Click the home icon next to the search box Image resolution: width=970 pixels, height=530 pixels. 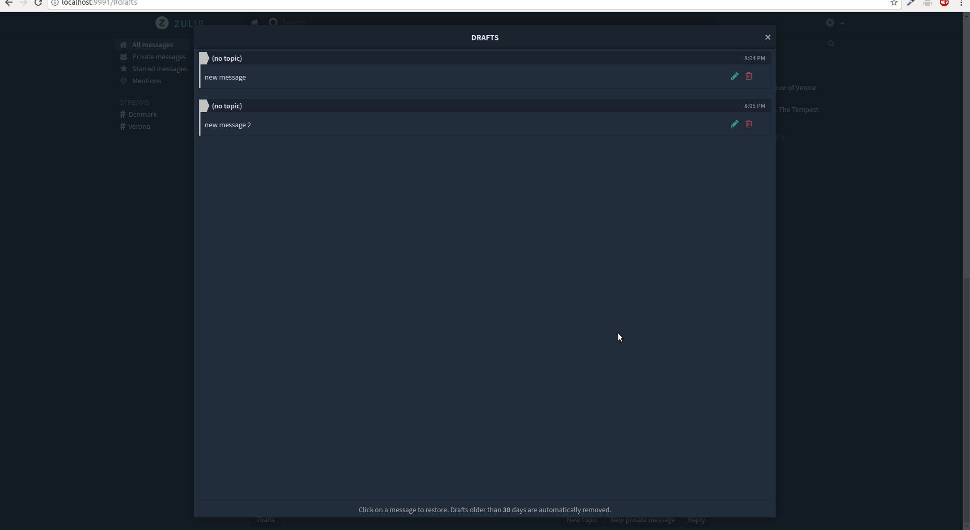click(254, 23)
